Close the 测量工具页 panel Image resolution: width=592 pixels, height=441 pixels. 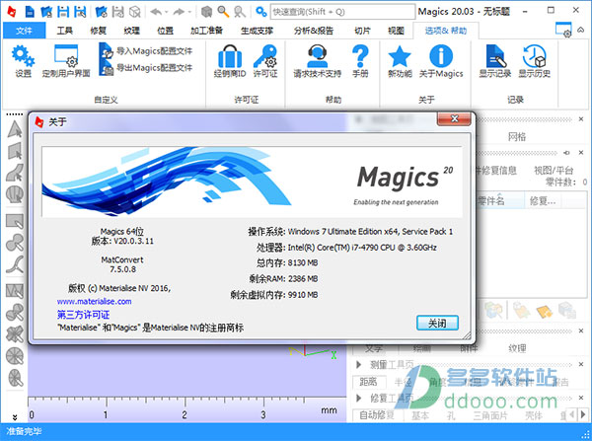coord(581,364)
